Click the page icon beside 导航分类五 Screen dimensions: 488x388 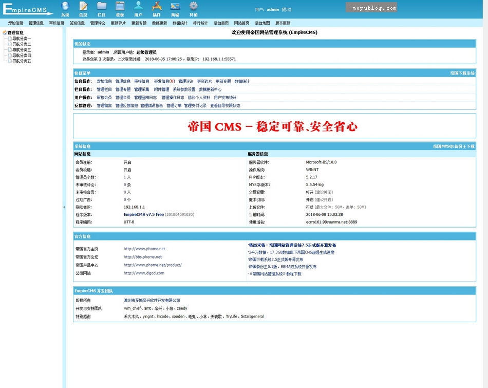click(x=10, y=61)
